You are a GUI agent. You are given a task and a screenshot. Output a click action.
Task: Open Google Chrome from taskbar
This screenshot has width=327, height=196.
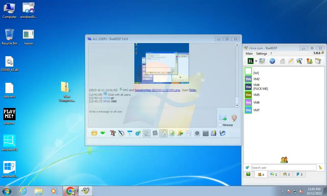(x=70, y=191)
